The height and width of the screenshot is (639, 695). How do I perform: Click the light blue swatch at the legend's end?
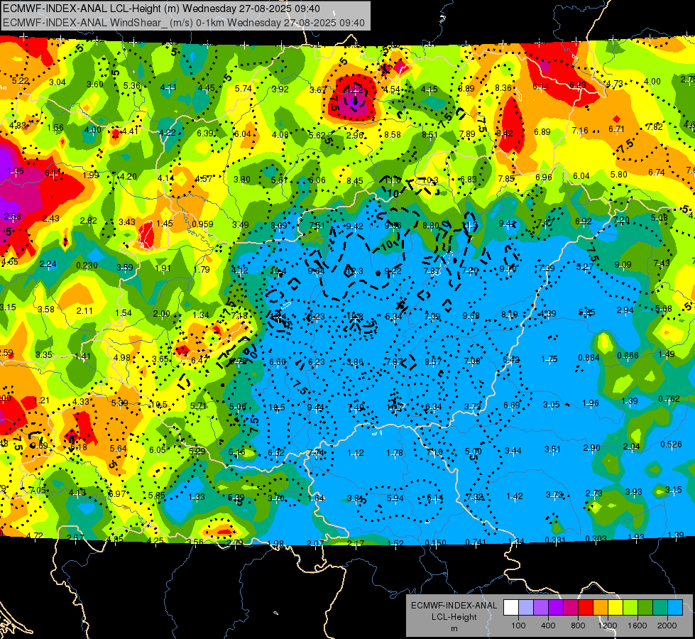[675, 608]
